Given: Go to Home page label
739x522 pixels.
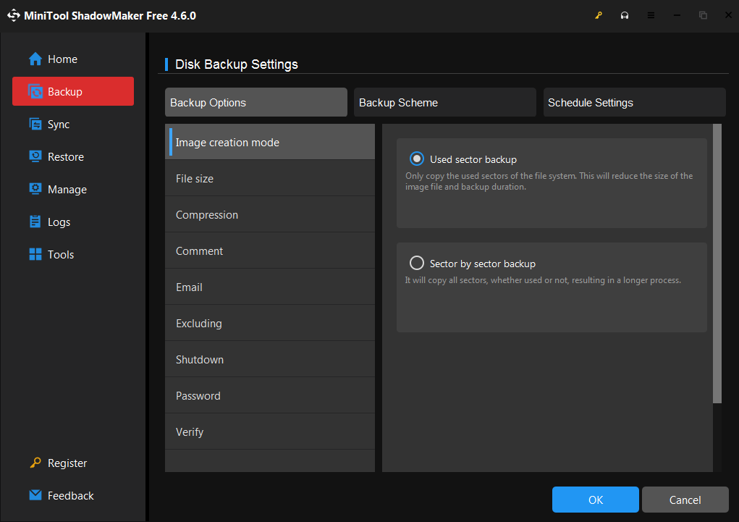Looking at the screenshot, I should [x=63, y=59].
